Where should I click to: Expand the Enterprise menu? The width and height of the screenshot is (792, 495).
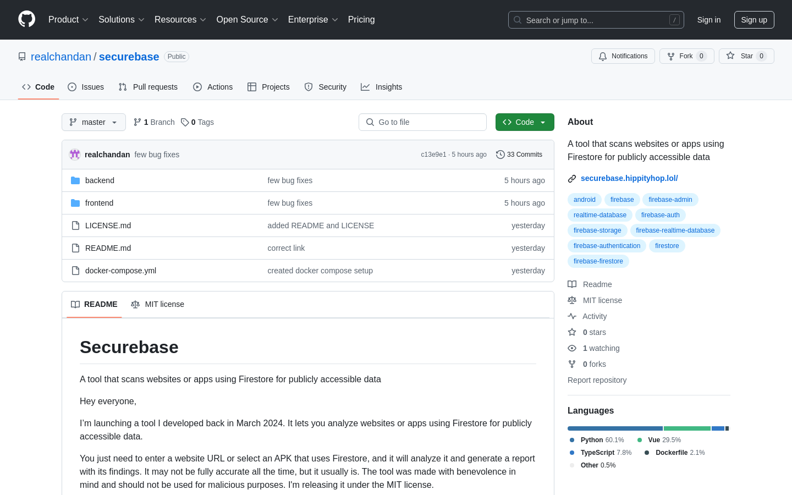click(313, 20)
